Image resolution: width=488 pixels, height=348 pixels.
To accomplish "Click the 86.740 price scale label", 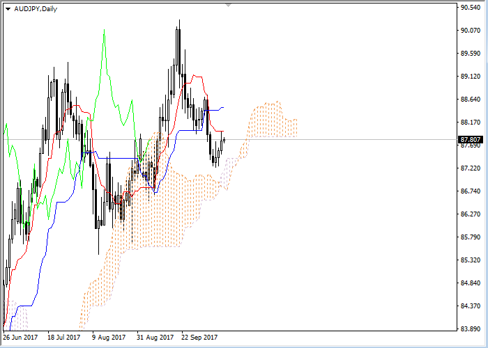I will click(471, 191).
